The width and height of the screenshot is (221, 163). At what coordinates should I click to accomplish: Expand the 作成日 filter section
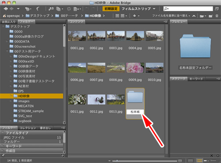pyautogui.click(x=3, y=151)
